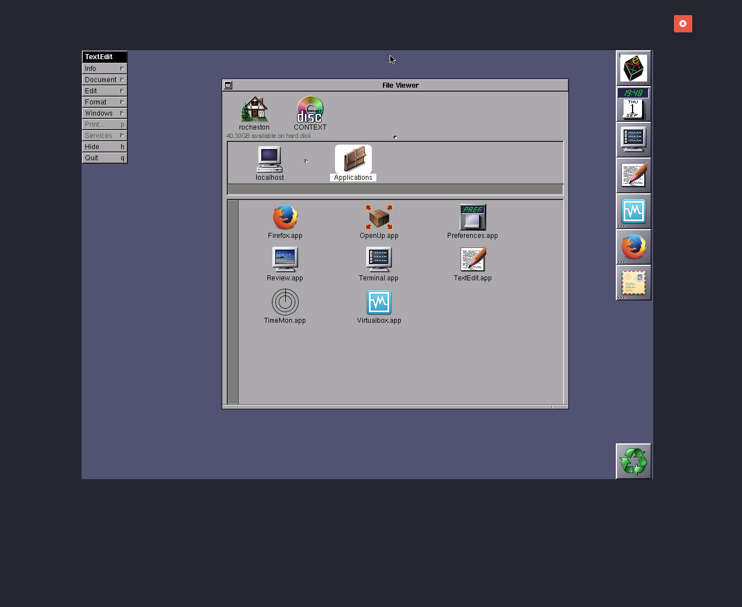Choose Print... from TextEdit menu

[104, 124]
